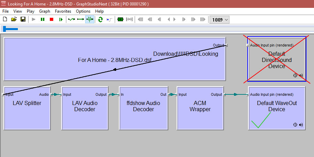This screenshot has height=157, width=314.
Task: Save the graph using floppy disk icon
Action: [x=23, y=19]
